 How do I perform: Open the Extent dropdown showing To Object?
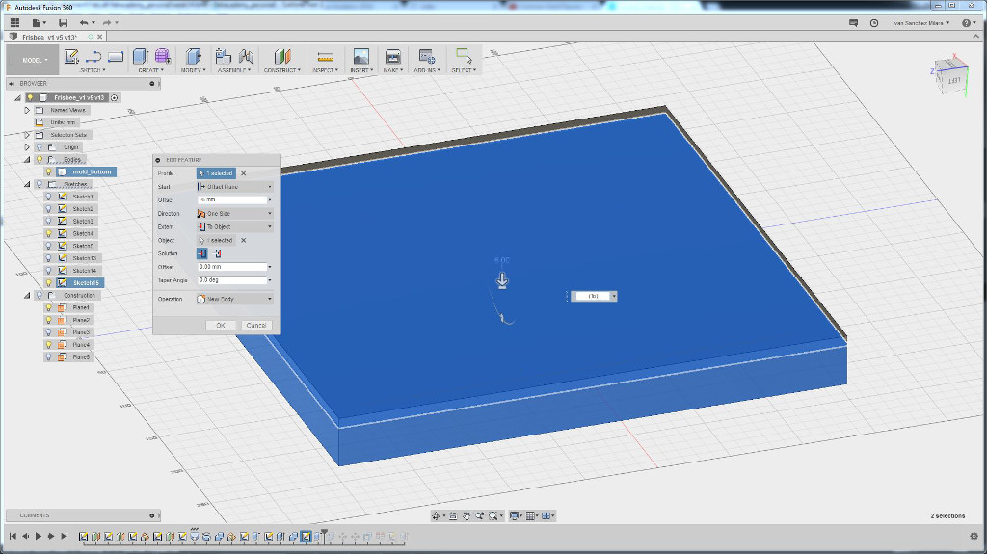pyautogui.click(x=235, y=227)
